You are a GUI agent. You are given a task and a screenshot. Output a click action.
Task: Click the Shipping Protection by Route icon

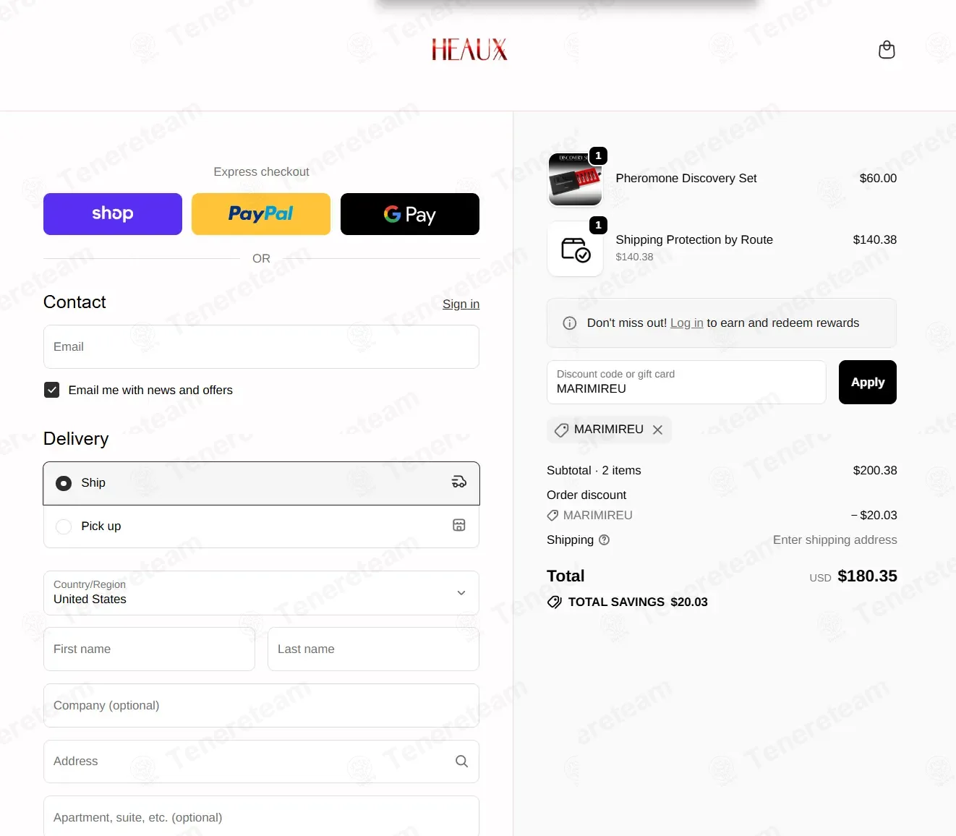click(576, 249)
